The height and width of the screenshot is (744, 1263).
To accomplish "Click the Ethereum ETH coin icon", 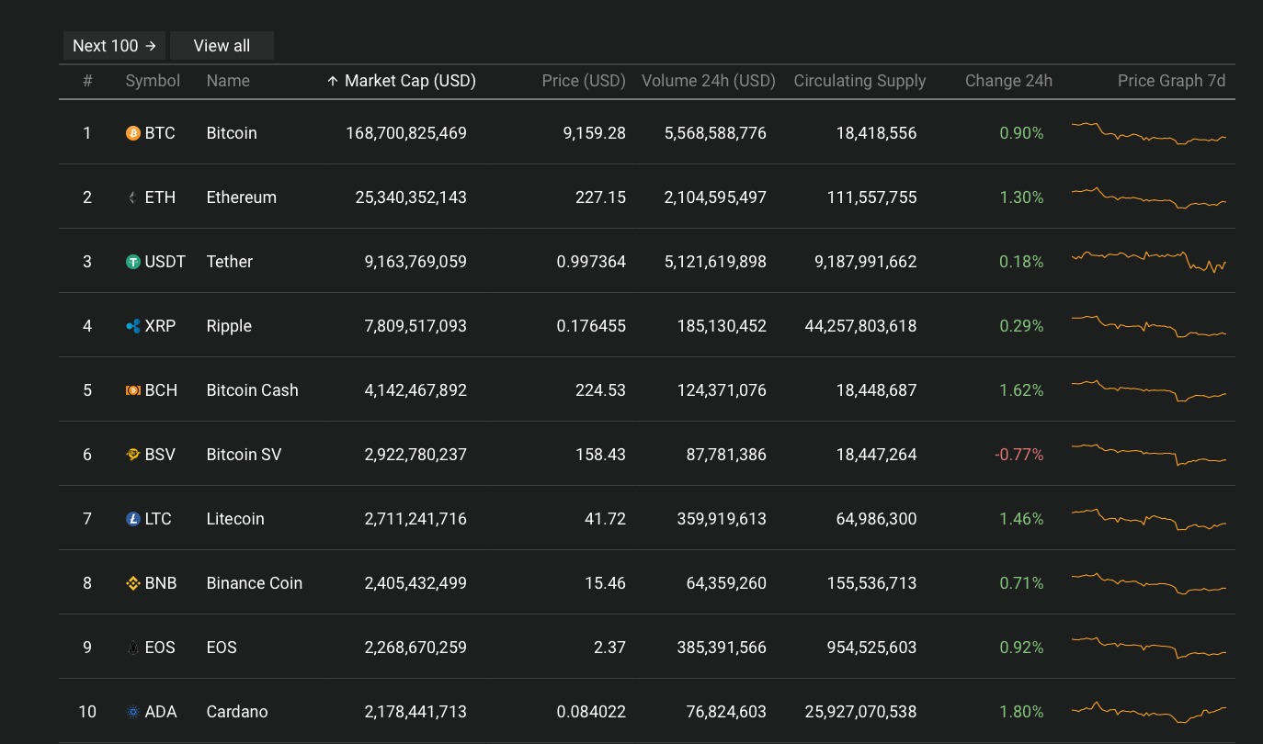I will (133, 197).
